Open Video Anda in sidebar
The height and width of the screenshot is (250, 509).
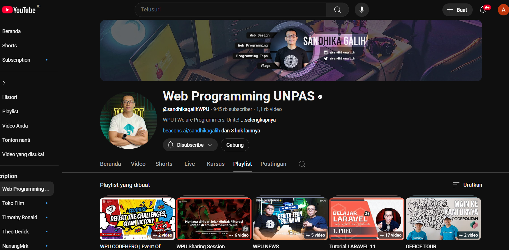[15, 126]
